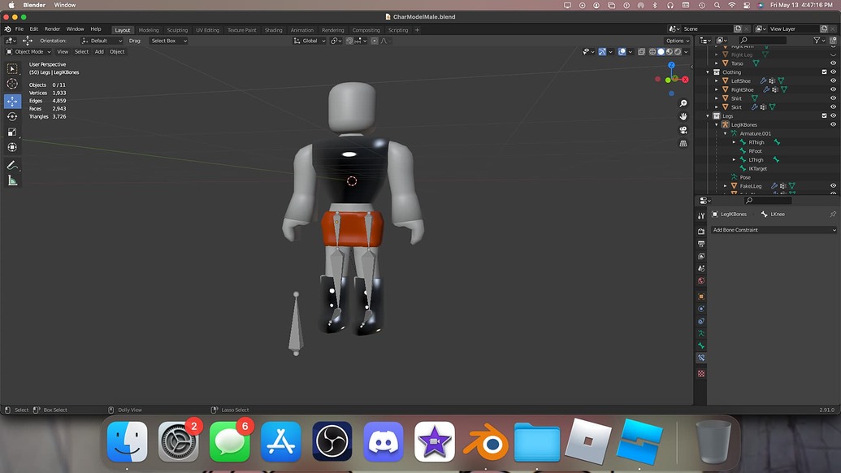Screen dimensions: 841x473
Task: Hide the Torso object in the outliner
Action: pos(832,63)
